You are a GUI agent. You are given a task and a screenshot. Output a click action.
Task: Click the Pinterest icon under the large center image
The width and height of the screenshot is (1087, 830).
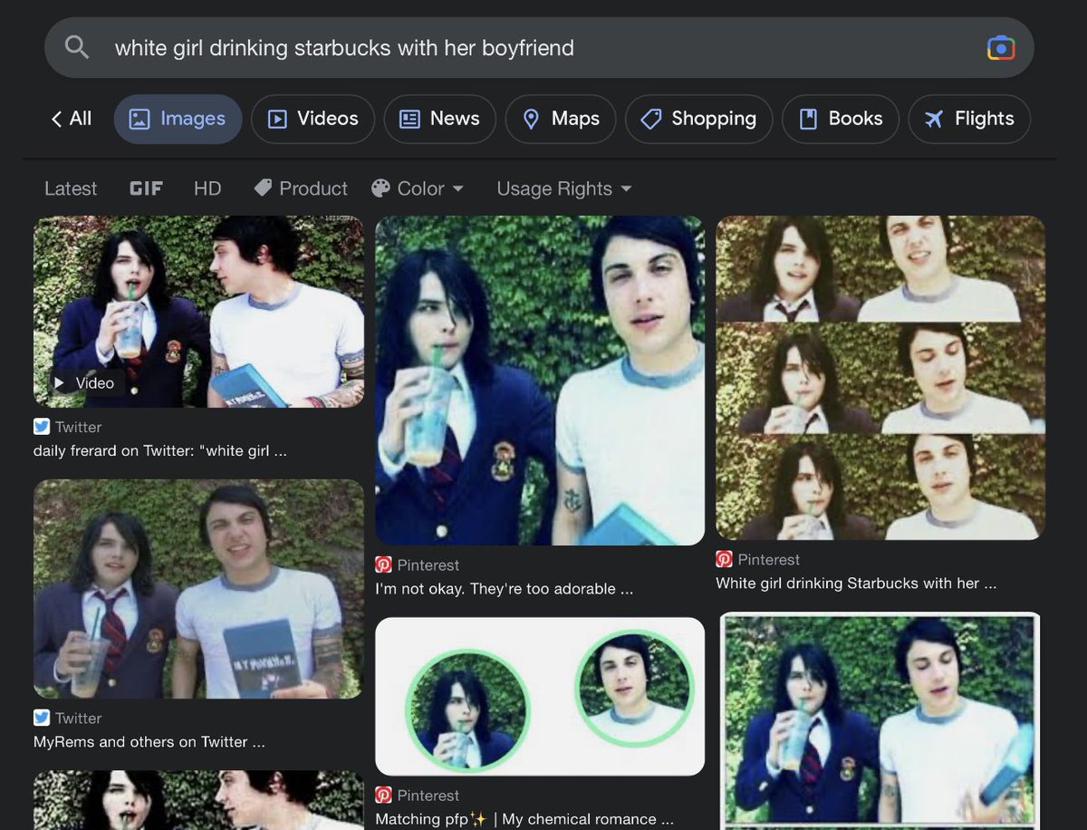383,565
